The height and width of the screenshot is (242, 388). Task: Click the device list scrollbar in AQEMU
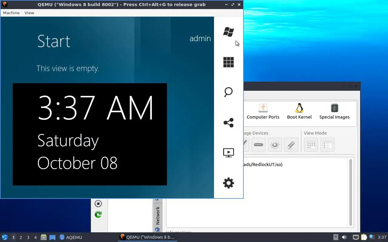tap(351, 192)
